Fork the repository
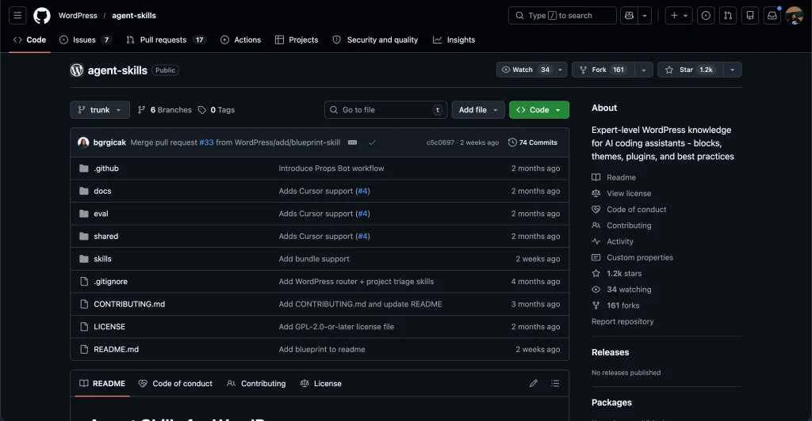 603,70
